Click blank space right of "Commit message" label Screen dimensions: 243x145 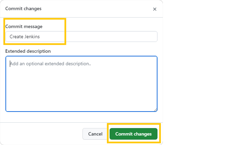tap(102, 26)
